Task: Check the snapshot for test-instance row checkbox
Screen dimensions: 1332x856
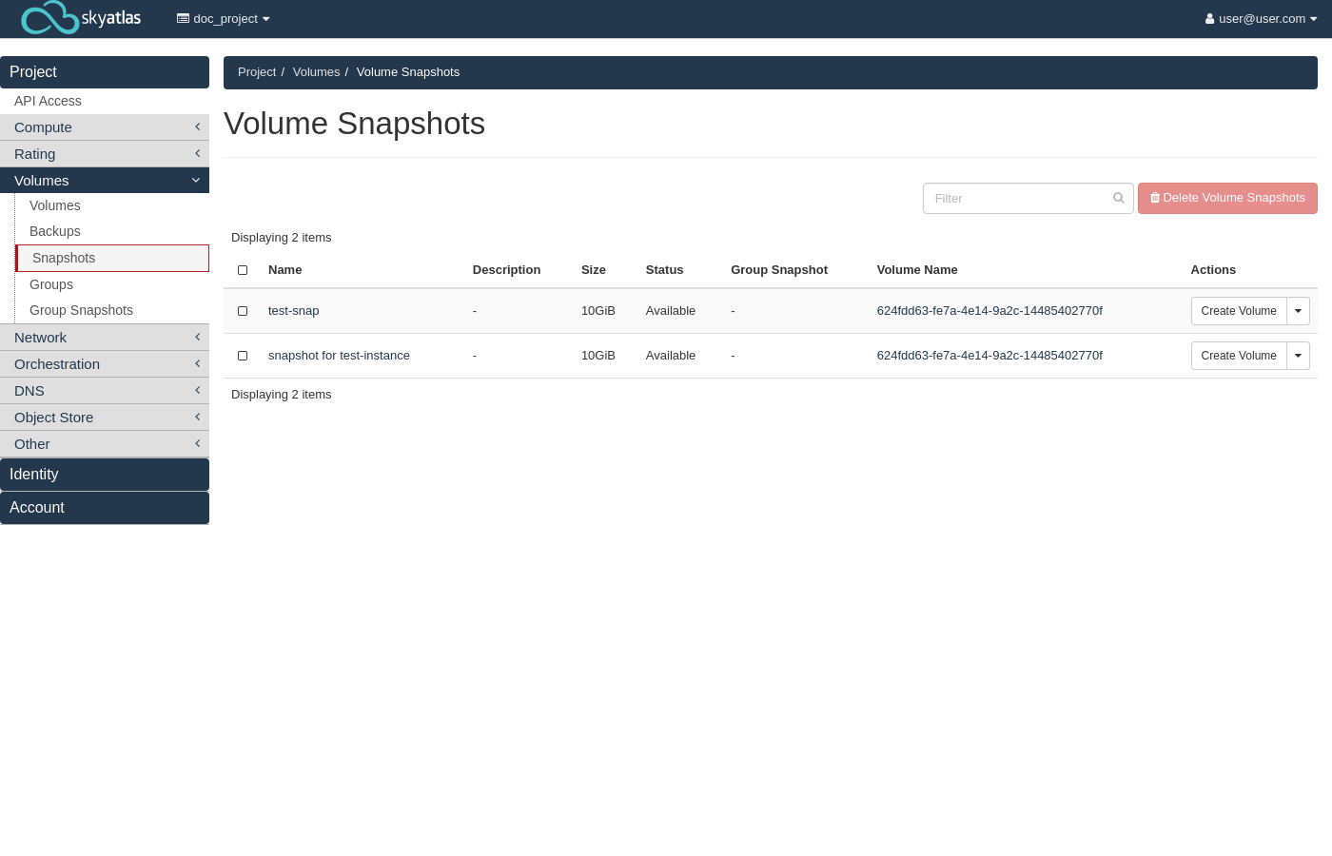Action: [x=243, y=356]
